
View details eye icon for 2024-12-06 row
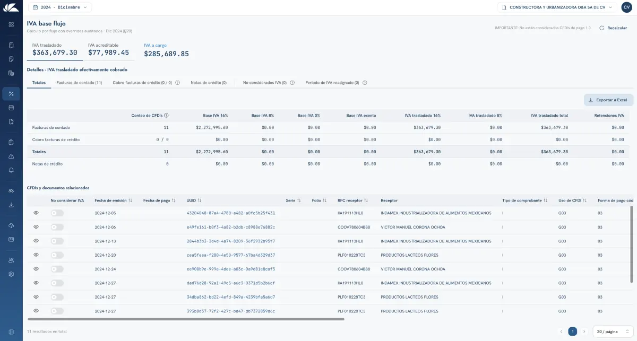click(x=36, y=227)
